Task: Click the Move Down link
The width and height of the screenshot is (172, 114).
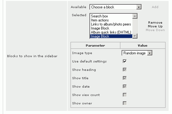Action: [x=155, y=30]
